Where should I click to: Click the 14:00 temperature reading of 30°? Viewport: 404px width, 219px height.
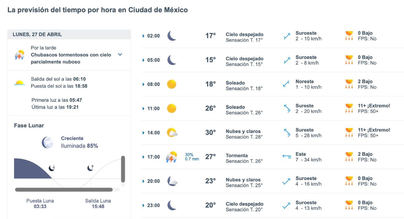(x=210, y=132)
